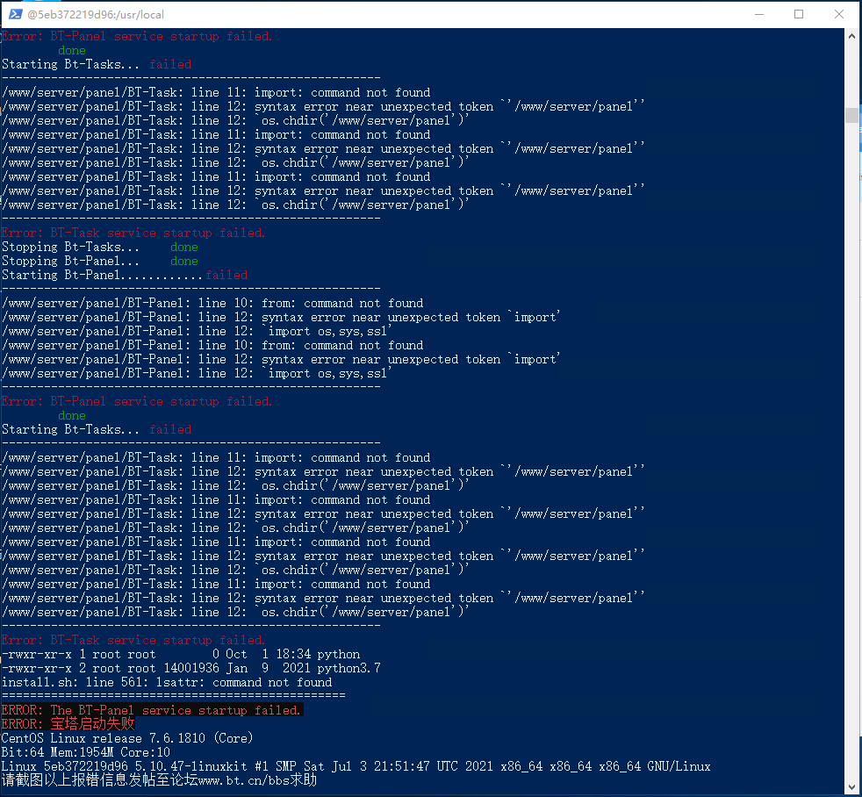
Task: Click the 'GNU/Linux' text
Action: 679,767
